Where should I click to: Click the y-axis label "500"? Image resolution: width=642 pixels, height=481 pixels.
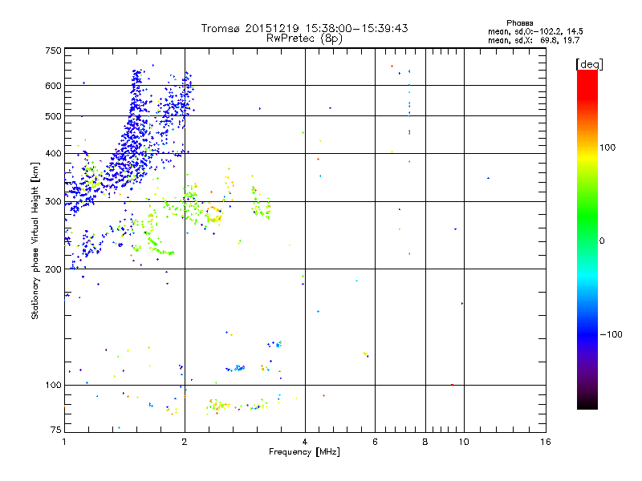(53, 116)
